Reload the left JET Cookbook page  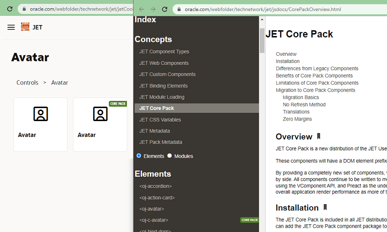pos(10,9)
